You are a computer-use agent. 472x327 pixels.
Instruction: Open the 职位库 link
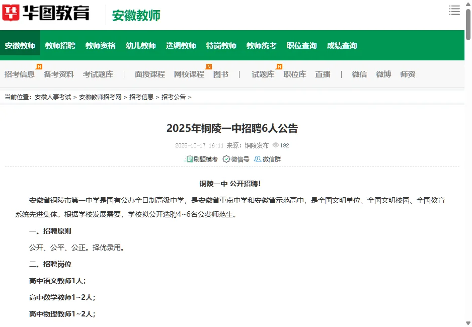(295, 74)
